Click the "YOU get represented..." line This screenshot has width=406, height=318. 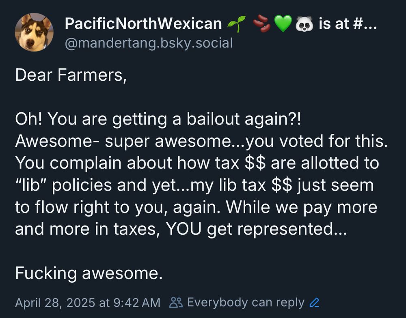tap(181, 229)
